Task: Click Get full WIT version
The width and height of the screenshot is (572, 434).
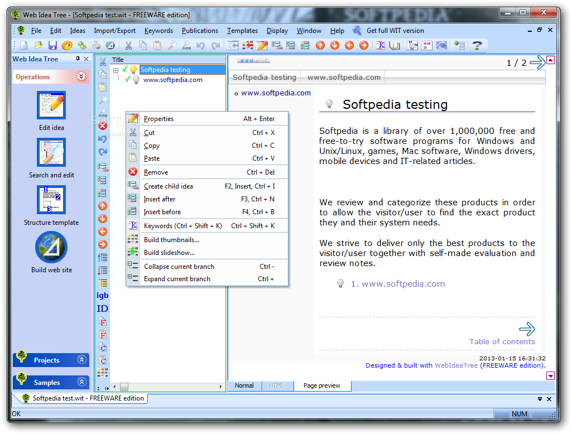Action: (395, 31)
